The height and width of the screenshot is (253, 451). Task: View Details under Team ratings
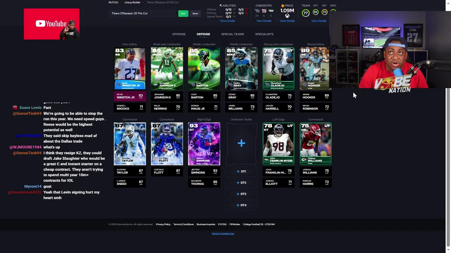coord(319,21)
